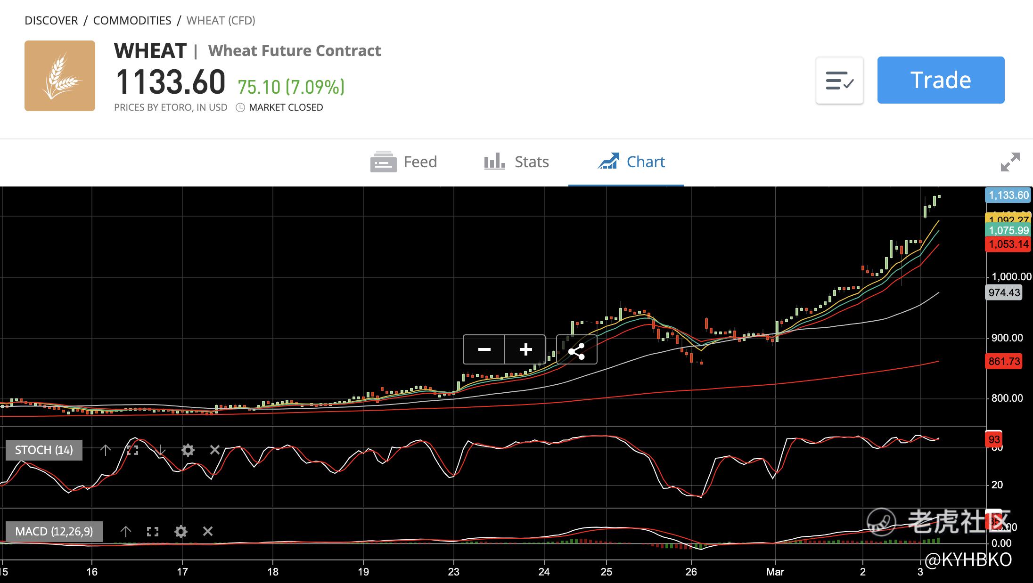Switch to the Stats tab
The width and height of the screenshot is (1033, 583).
click(516, 162)
